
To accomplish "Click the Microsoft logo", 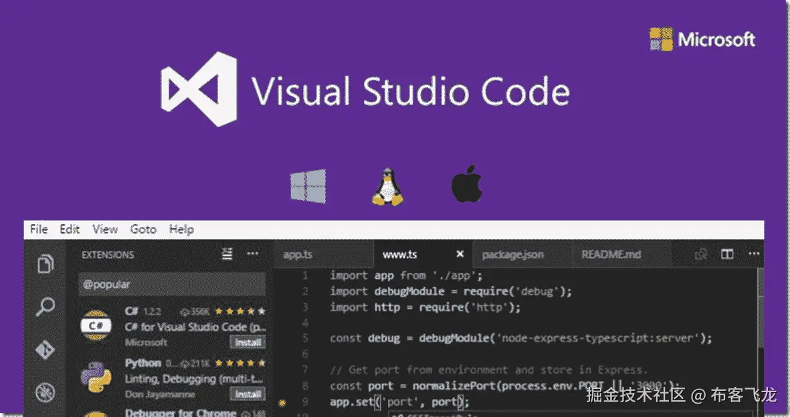I will pyautogui.click(x=702, y=39).
